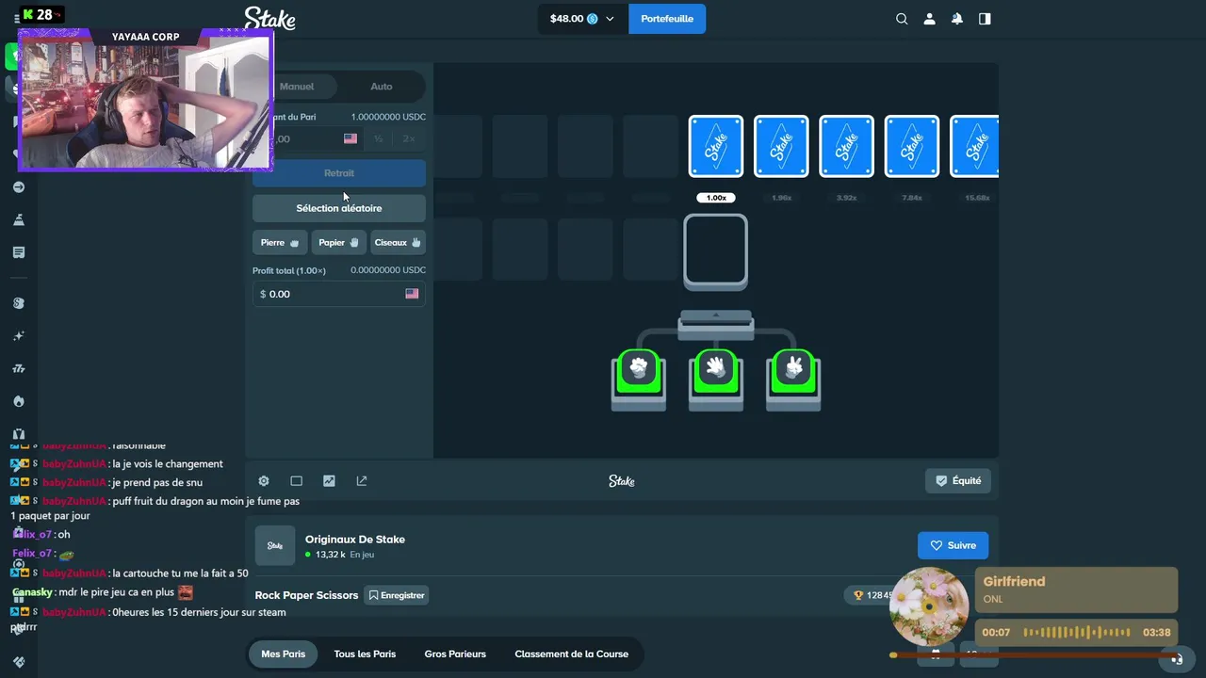
Task: Click the Profit total amount field
Action: [339, 294]
